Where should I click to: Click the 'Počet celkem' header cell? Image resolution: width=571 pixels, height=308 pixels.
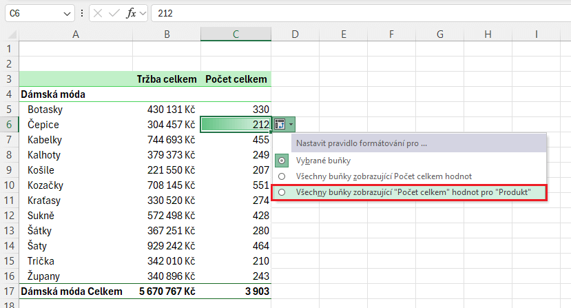coord(236,79)
